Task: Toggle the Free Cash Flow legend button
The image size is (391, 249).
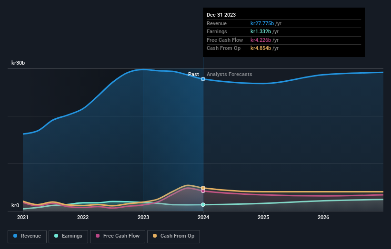Action: (118, 236)
